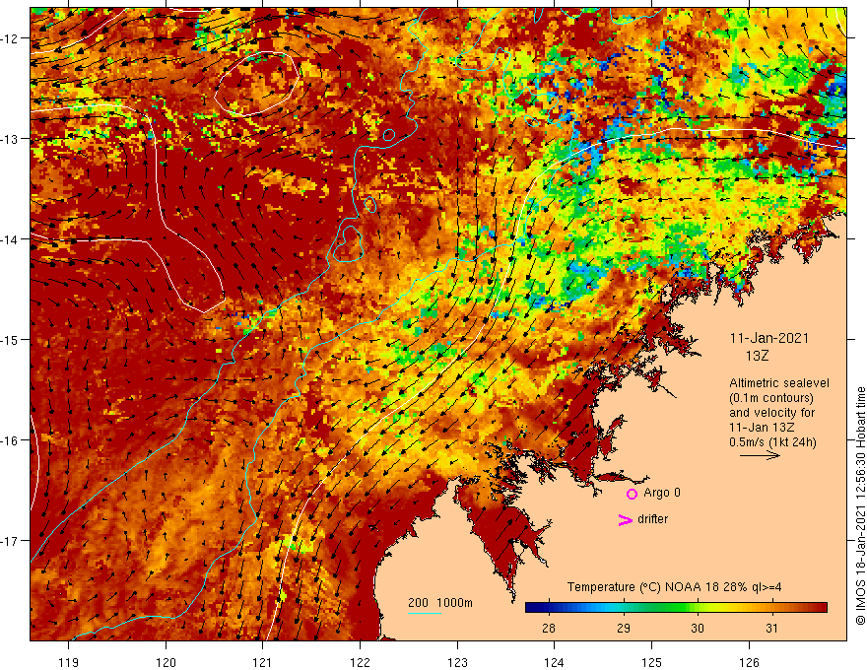Image resolution: width=867 pixels, height=670 pixels.
Task: Click the 'Argo 0' legend label
Action: point(662,493)
